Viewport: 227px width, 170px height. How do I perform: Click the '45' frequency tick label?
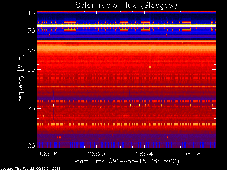pos(31,13)
